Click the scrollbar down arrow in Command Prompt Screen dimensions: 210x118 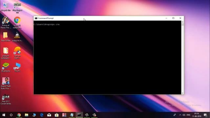182,93
